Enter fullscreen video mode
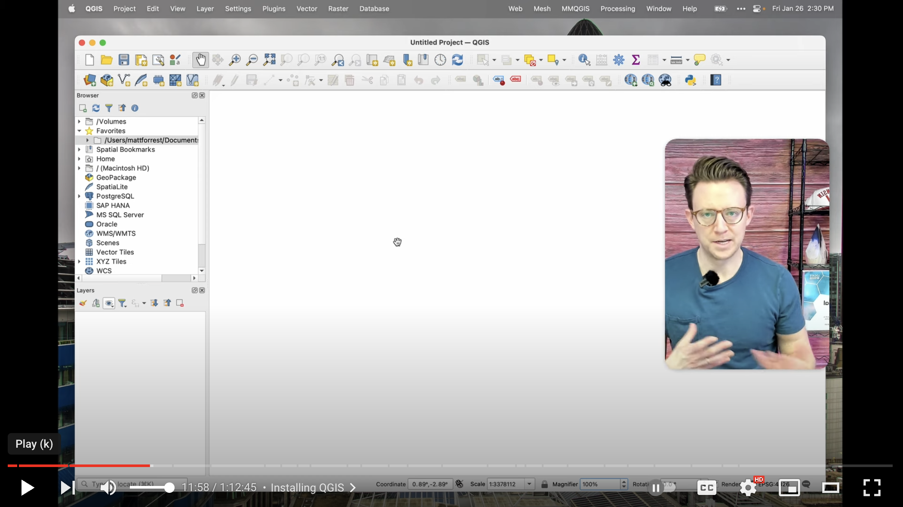 point(872,488)
